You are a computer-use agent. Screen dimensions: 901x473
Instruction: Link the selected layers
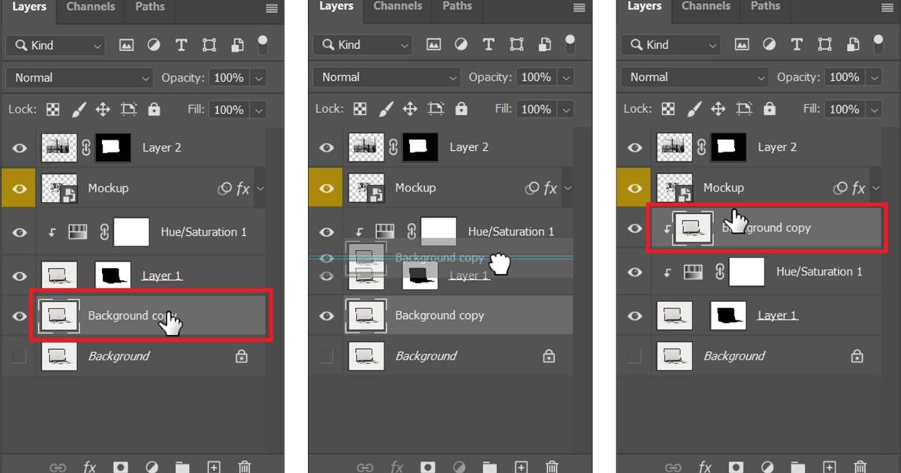pos(59,466)
